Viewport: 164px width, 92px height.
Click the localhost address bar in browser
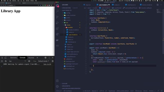click(x=23, y=5)
